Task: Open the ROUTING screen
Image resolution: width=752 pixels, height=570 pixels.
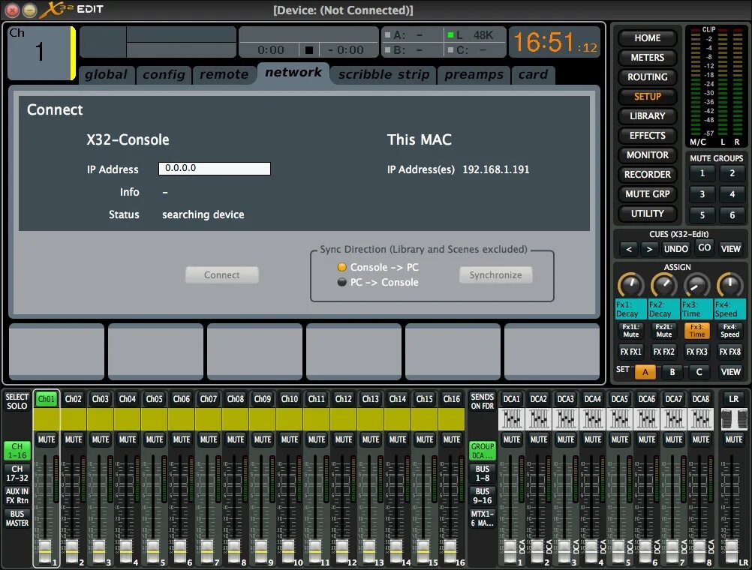Action: click(647, 77)
